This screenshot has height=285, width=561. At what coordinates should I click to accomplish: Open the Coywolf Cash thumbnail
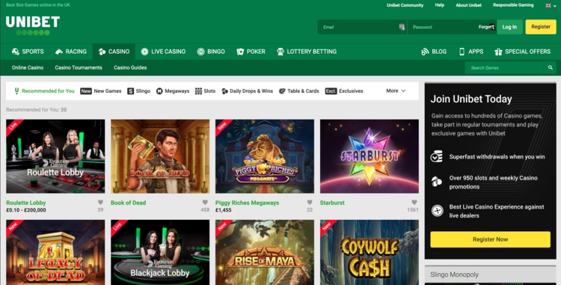pos(370,252)
